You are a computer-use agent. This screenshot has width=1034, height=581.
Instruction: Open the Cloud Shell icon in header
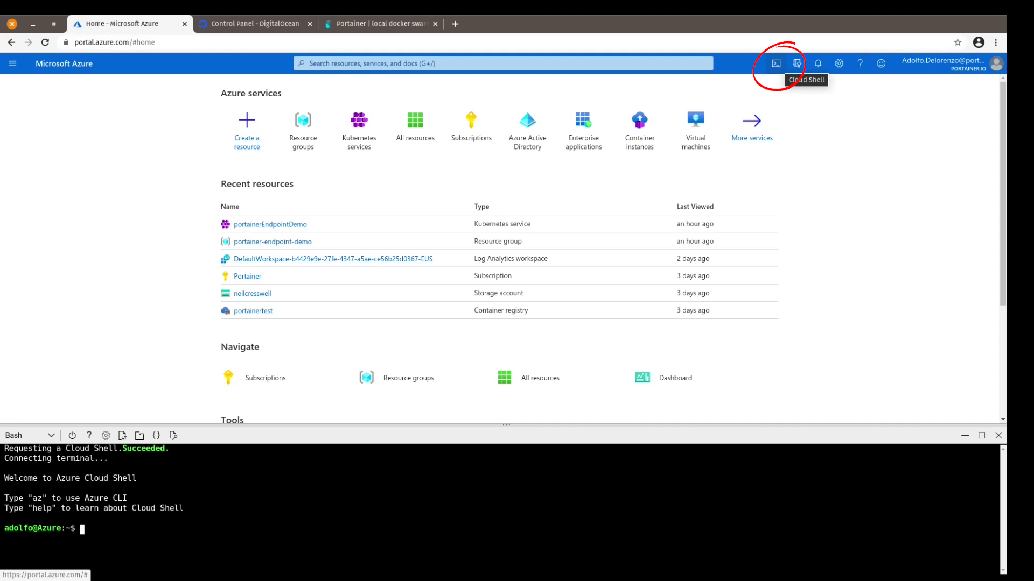coord(776,63)
